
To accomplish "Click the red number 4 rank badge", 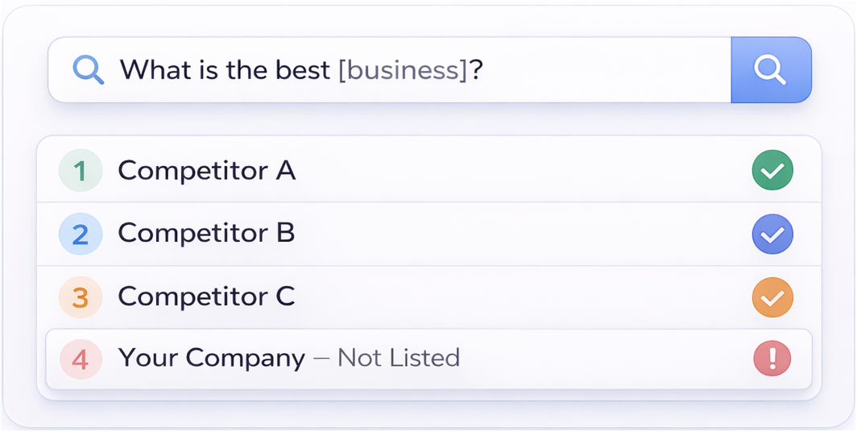I will [81, 359].
